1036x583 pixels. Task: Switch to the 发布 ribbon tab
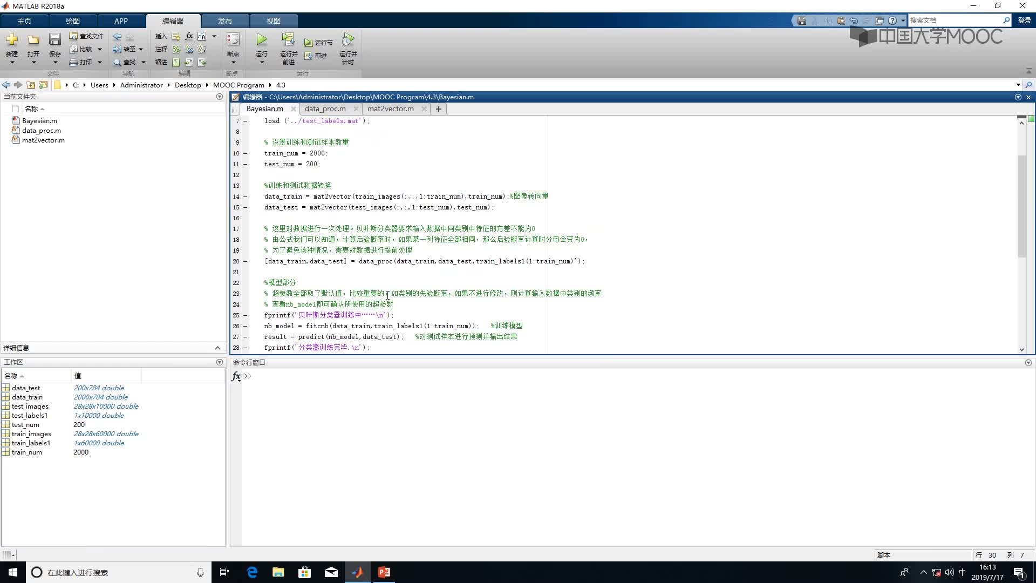click(x=225, y=21)
